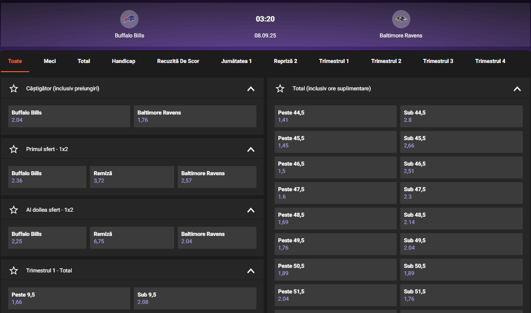Click the 08.09.25 match date
This screenshot has width=531, height=313.
[265, 36]
